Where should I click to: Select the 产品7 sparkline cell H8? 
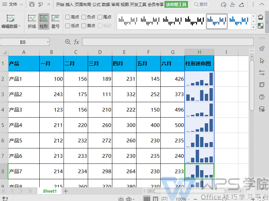[199, 171]
